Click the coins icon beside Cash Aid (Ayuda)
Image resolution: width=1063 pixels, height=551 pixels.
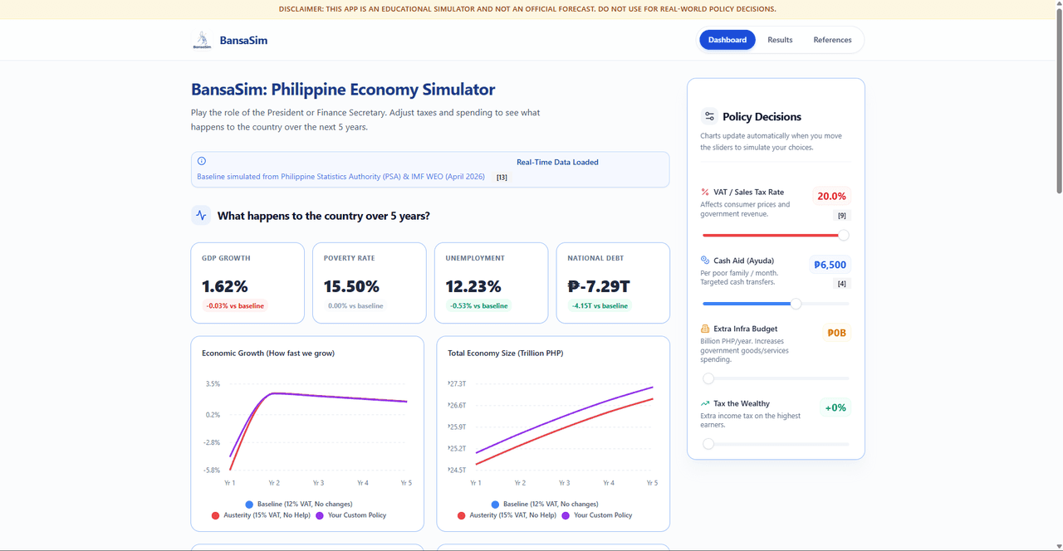(705, 261)
